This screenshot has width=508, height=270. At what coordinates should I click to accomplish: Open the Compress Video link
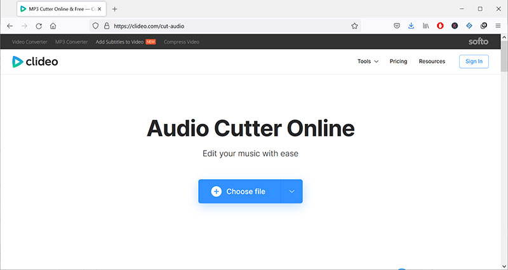[182, 42]
